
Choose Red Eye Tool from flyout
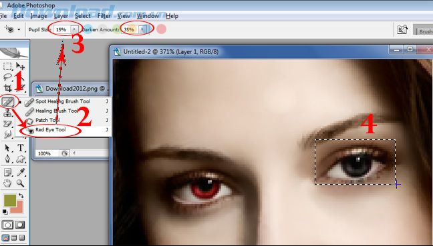click(51, 130)
